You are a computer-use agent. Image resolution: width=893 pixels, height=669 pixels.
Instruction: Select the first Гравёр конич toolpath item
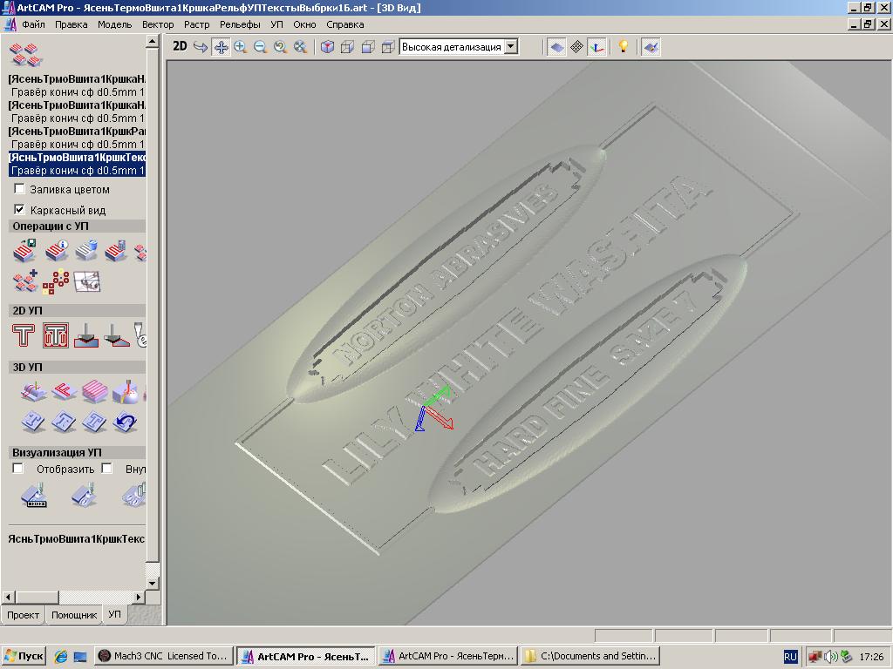pos(77,92)
